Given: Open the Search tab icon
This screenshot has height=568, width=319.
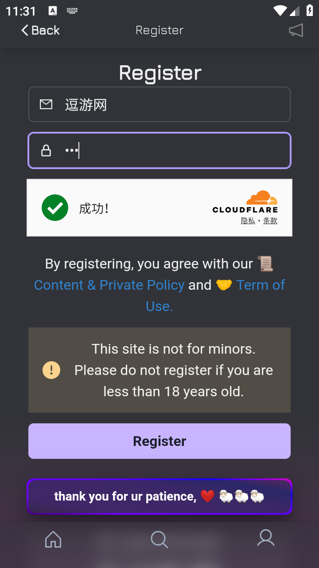Looking at the screenshot, I should point(159,540).
